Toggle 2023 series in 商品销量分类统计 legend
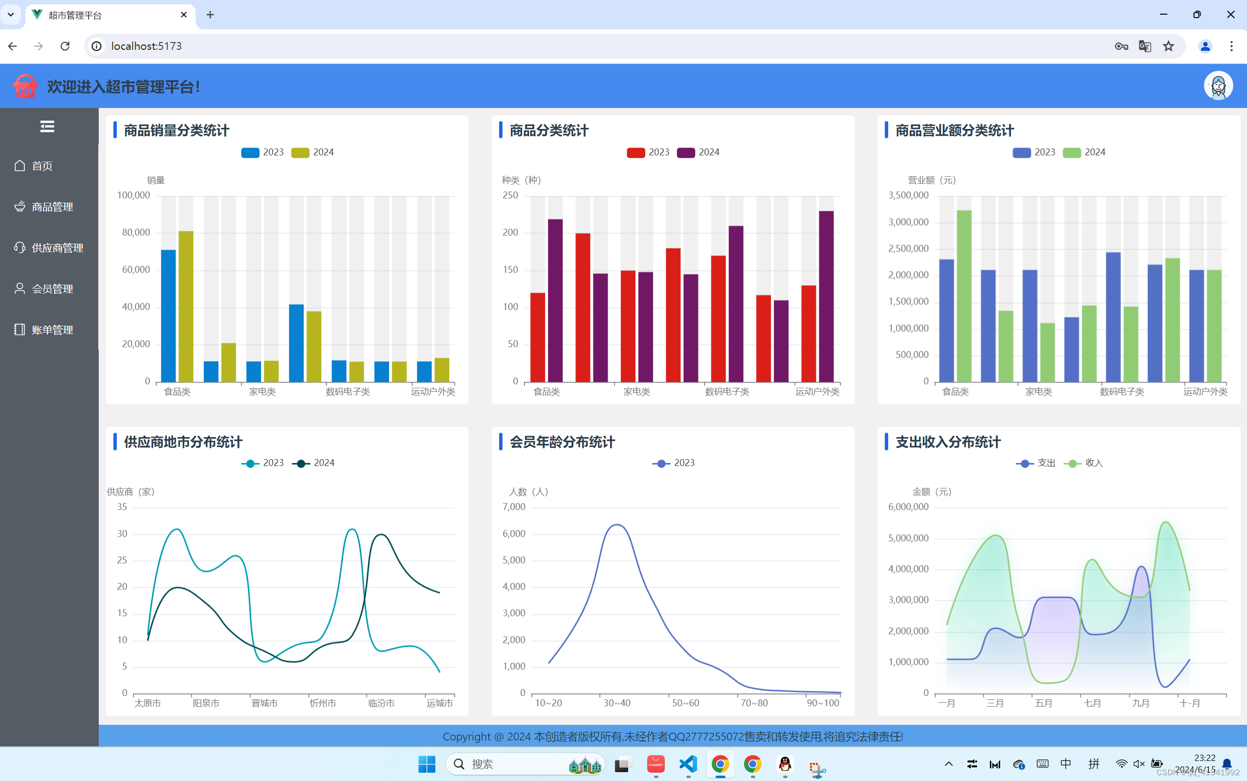Image resolution: width=1247 pixels, height=781 pixels. (263, 152)
